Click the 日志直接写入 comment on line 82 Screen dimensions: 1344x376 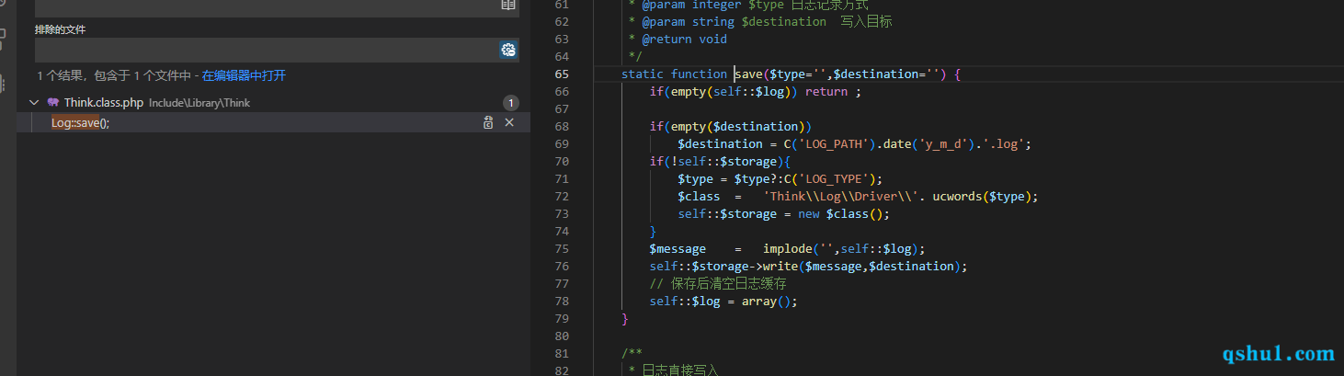[x=680, y=370]
